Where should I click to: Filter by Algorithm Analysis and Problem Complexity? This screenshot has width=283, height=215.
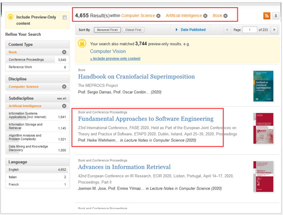tap(38, 137)
